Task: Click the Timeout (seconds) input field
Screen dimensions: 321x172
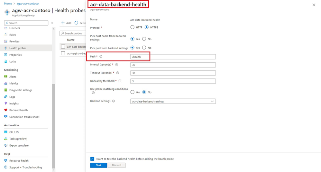Action: tap(173, 73)
